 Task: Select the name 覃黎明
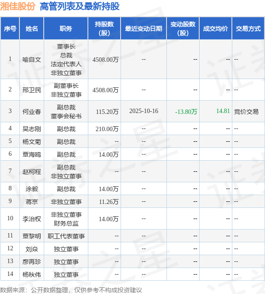[32, 236]
